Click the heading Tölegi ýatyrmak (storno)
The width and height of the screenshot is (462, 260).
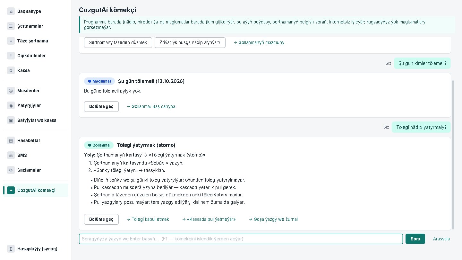click(x=146, y=145)
